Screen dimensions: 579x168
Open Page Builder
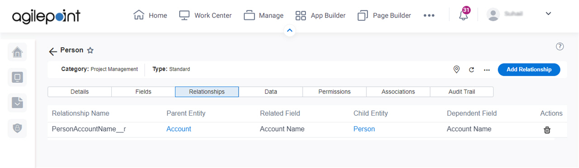pos(384,15)
